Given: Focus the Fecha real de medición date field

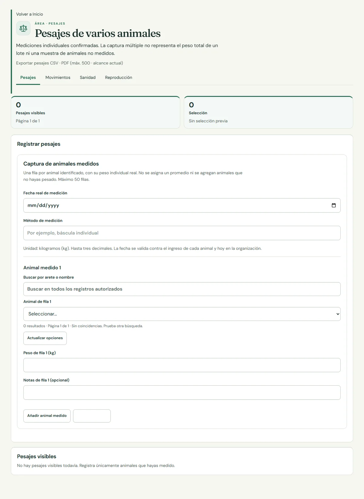Looking at the screenshot, I should (182, 205).
